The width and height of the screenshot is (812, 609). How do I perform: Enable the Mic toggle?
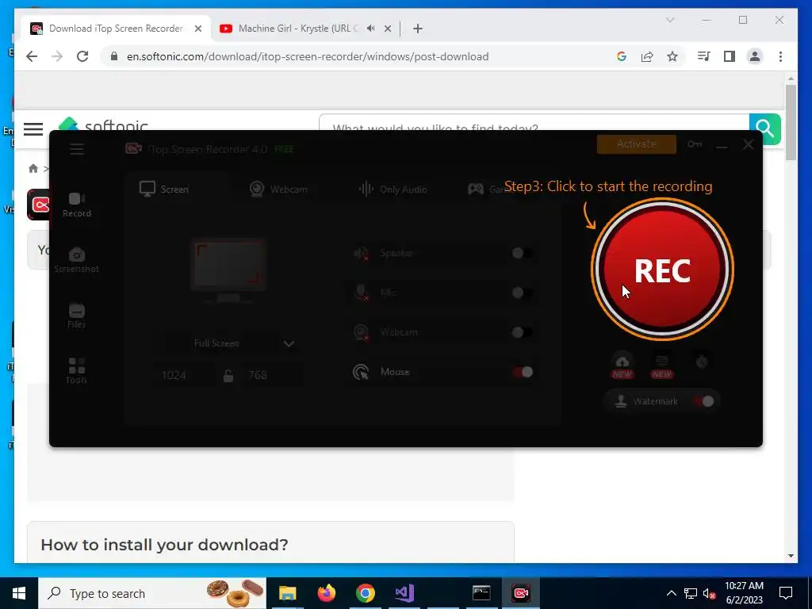click(522, 293)
